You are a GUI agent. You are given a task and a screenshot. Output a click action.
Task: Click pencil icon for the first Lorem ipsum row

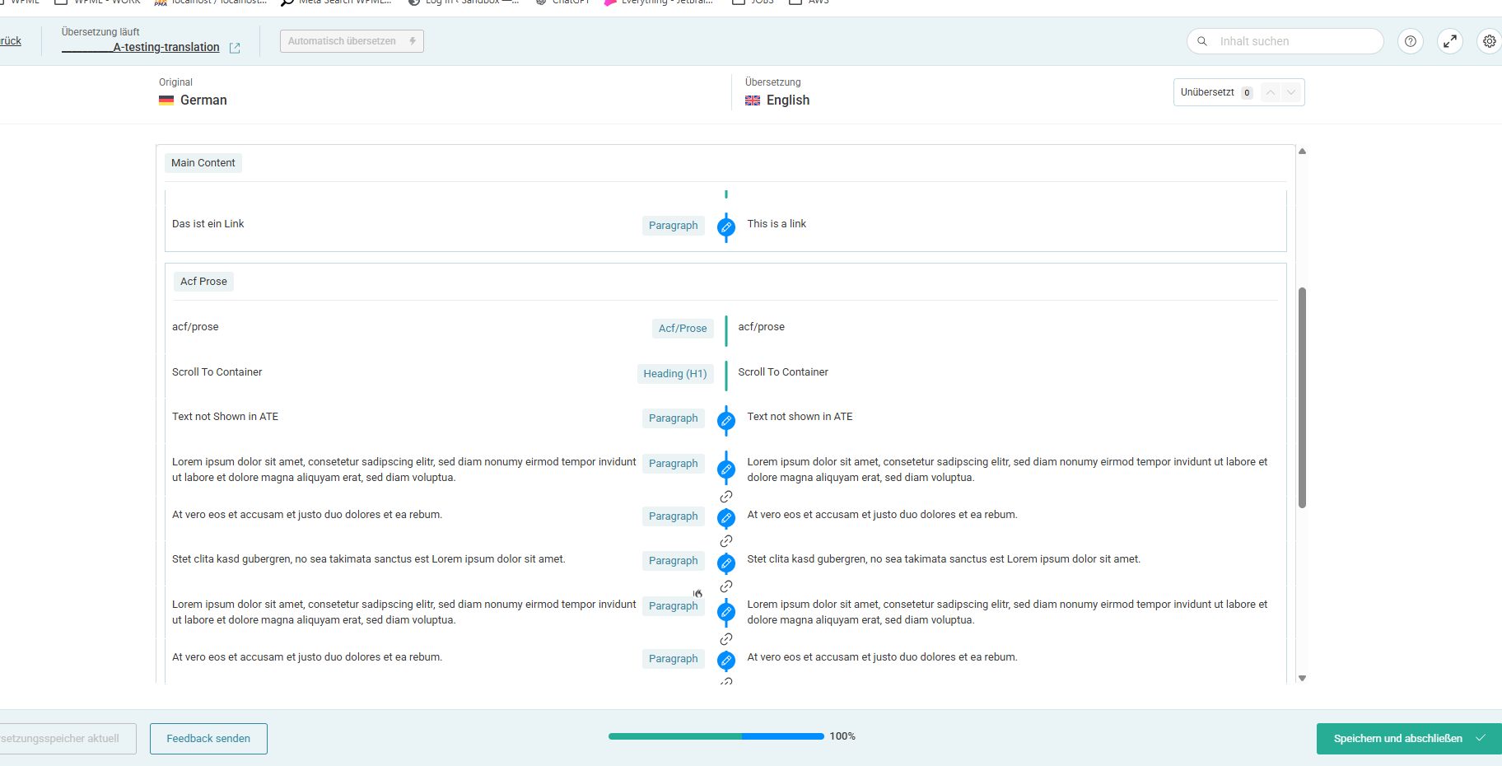(x=726, y=469)
